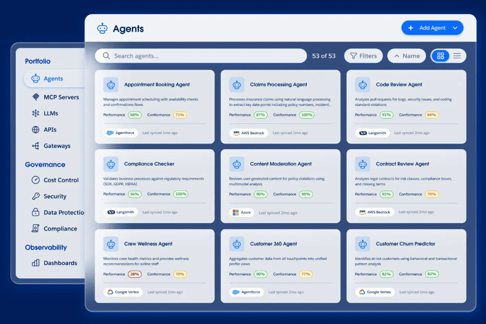Click the Data Protection lock icon
The height and width of the screenshot is (324, 486).
tap(36, 212)
